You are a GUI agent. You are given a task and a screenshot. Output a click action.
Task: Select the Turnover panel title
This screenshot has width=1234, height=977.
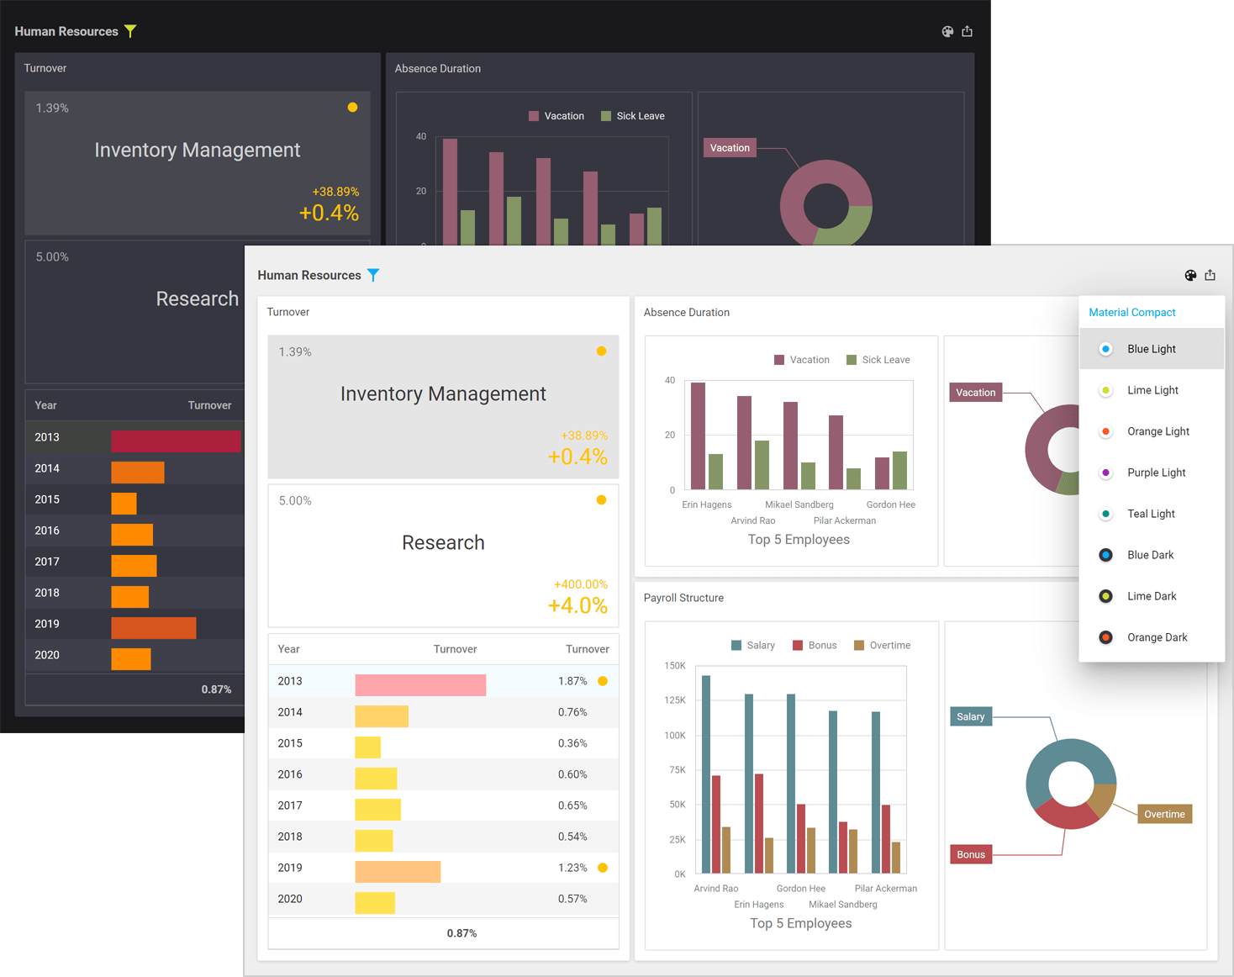(288, 312)
